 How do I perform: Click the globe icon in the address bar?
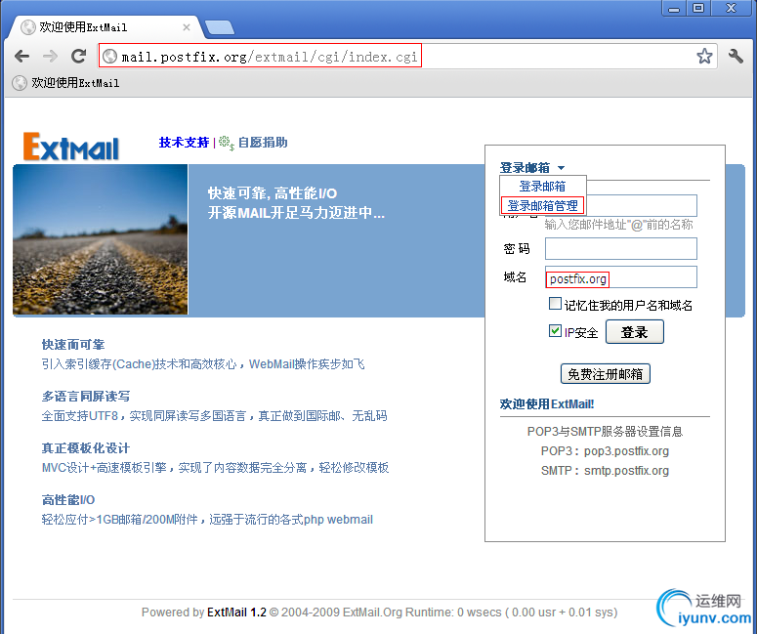(110, 56)
